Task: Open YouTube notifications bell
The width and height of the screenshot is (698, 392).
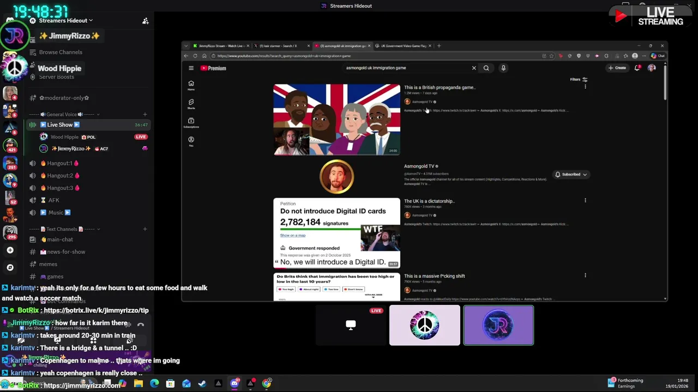Action: [637, 68]
